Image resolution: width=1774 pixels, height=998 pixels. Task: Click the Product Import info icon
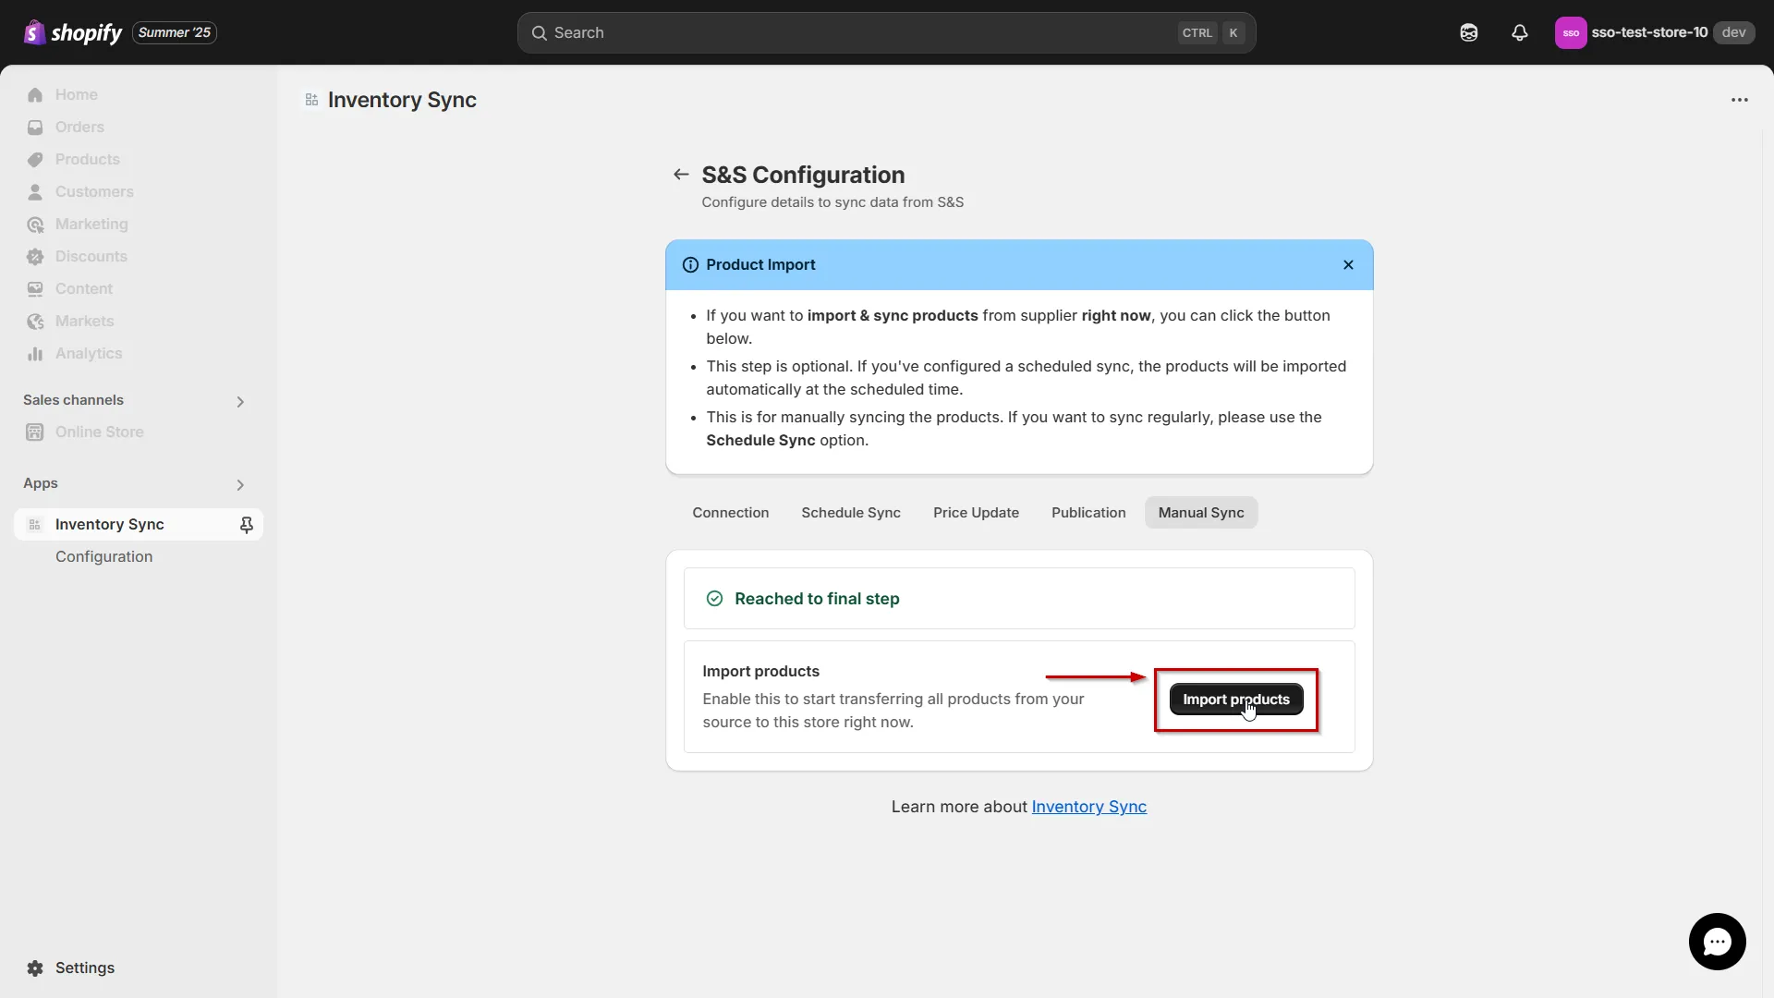click(x=690, y=265)
